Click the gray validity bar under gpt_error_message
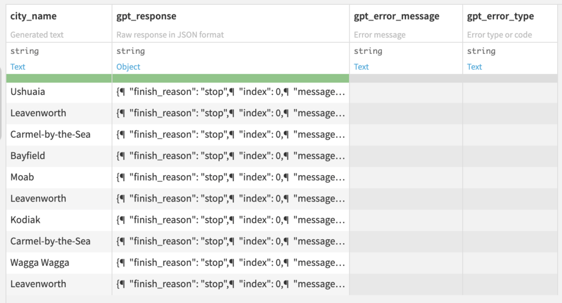562x303 pixels. coord(406,78)
